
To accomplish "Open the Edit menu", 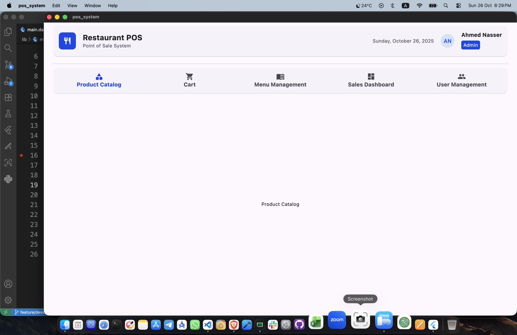I will [56, 6].
